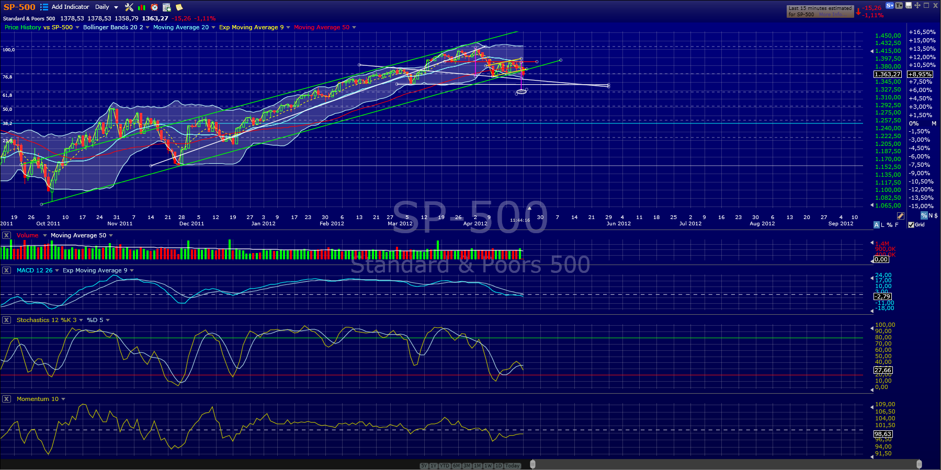Viewport: 941px width, 470px height.
Task: Close the Stochastics indicator pane
Action: tap(6, 320)
